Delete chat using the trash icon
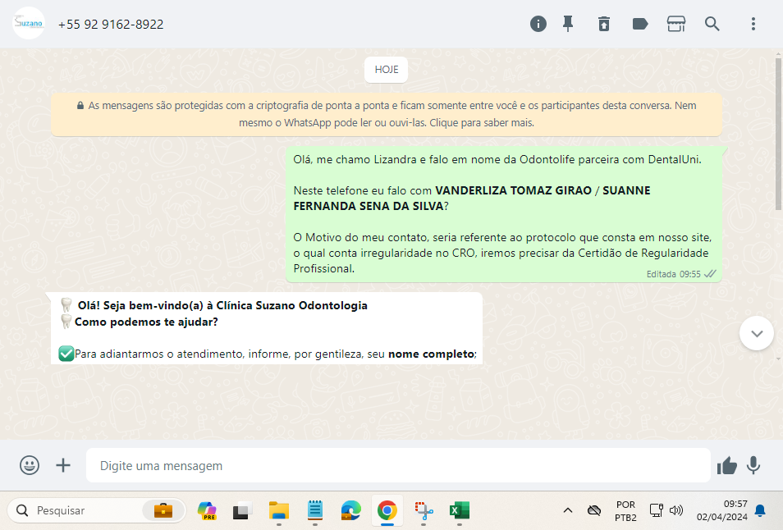Screen dimensions: 783x530 coord(604,24)
